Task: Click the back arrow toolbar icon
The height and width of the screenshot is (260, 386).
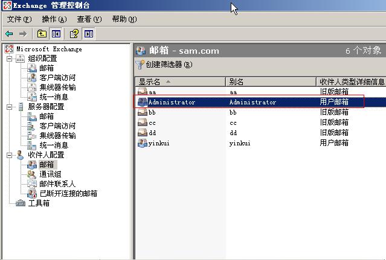Action: pos(9,34)
